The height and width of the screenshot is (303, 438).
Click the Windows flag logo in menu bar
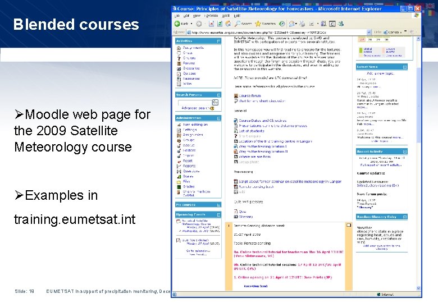pyautogui.click(x=416, y=16)
